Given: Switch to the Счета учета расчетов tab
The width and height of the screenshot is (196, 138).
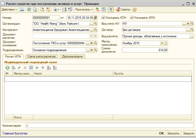Looking at the screenshot, I should pyautogui.click(x=41, y=57).
